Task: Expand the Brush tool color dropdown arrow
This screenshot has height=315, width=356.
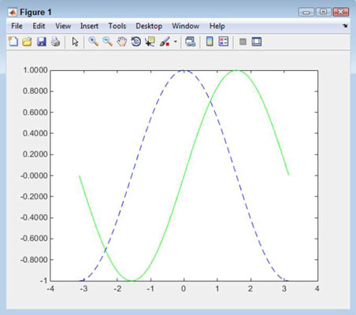Action: pos(176,42)
